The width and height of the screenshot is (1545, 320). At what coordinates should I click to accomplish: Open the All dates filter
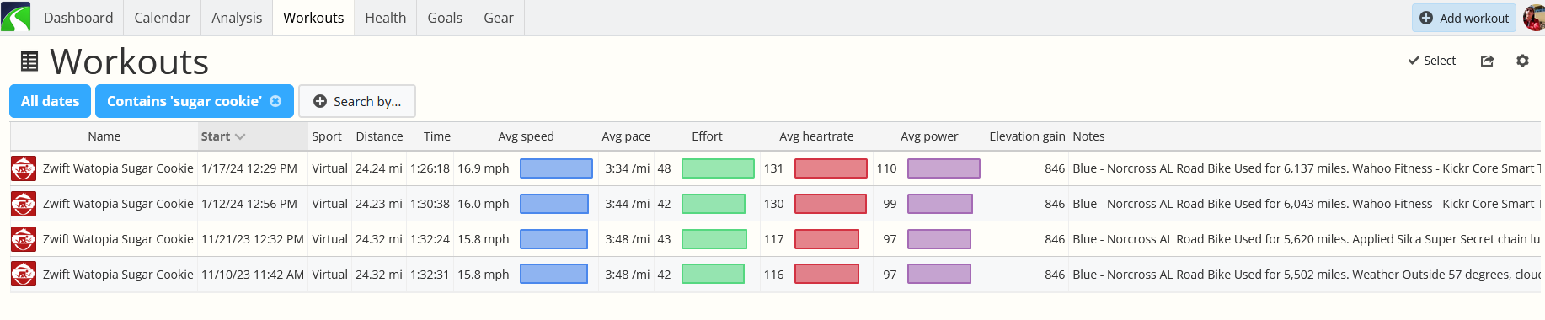click(x=50, y=101)
